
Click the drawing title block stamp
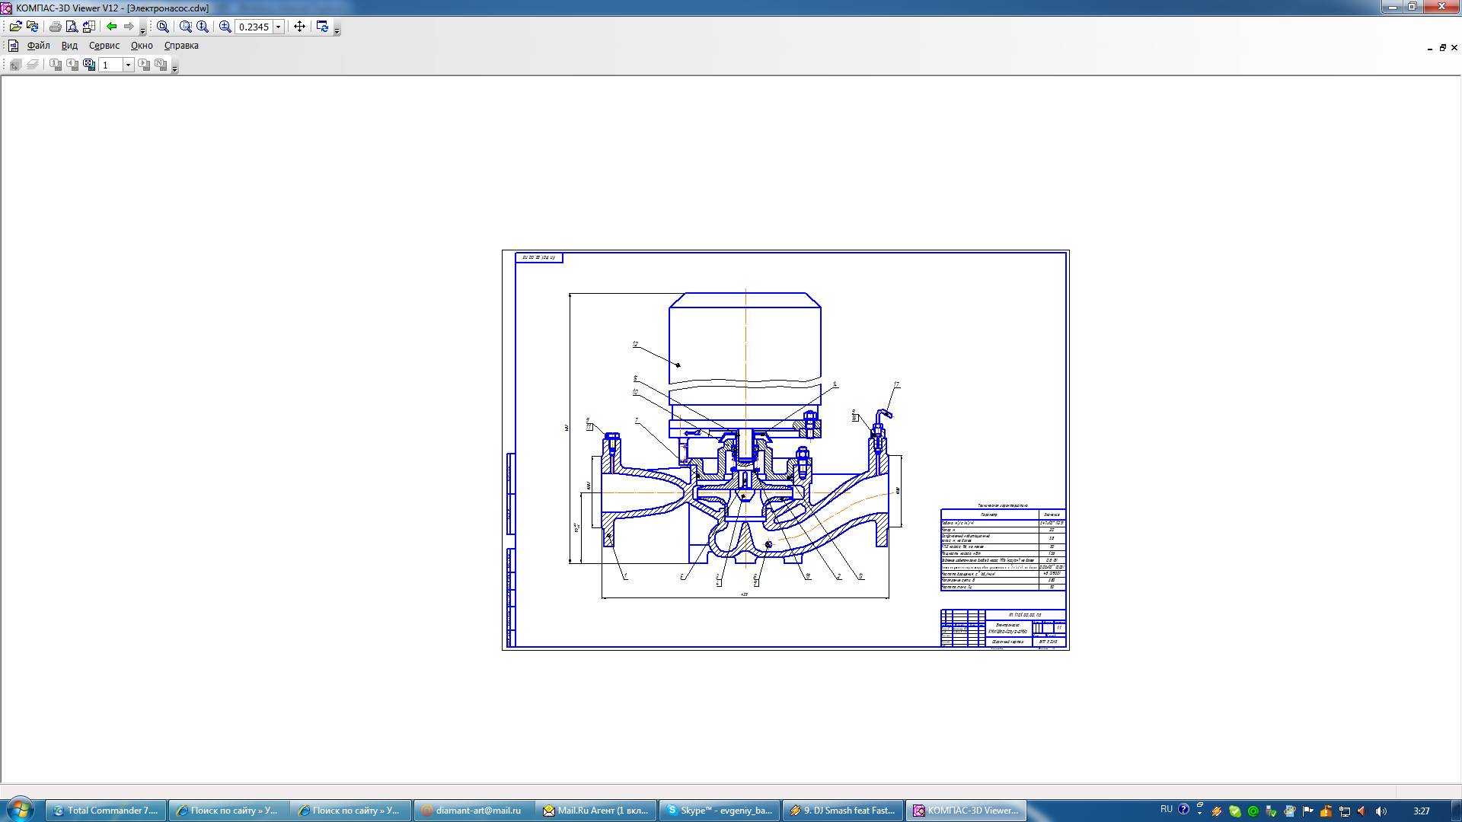click(1003, 629)
